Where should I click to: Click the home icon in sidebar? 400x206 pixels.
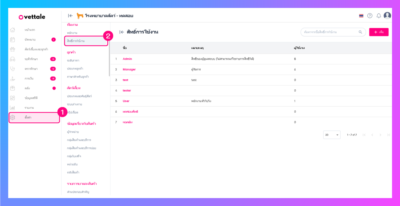click(13, 30)
